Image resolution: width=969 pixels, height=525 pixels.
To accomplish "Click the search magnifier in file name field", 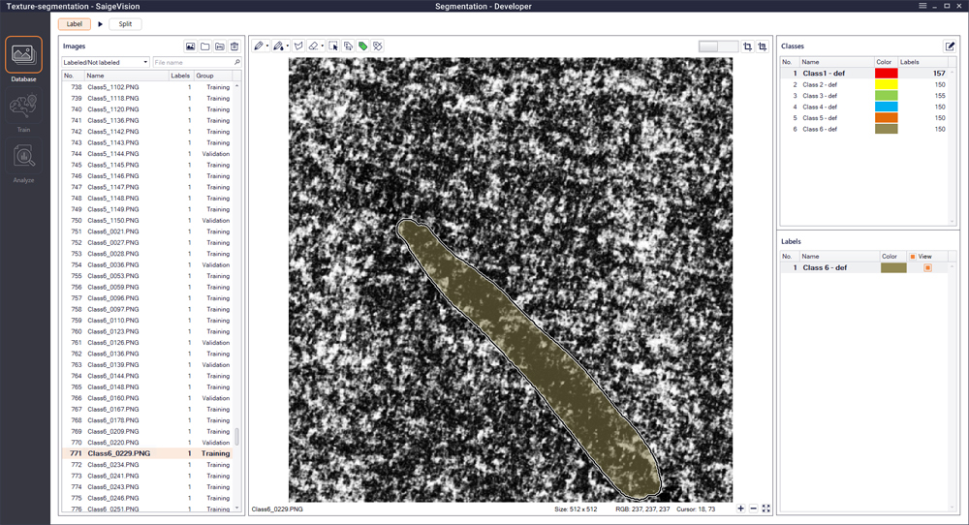I will tap(236, 62).
